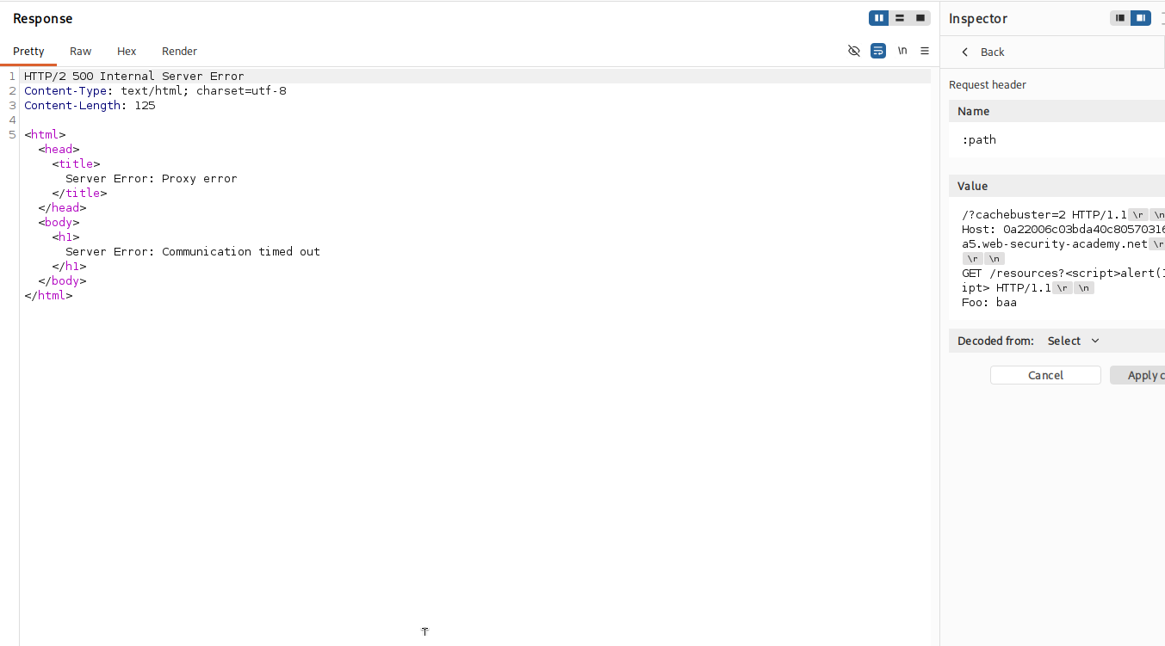Switch to the Hex response tab
This screenshot has height=646, width=1165.
pyautogui.click(x=127, y=51)
